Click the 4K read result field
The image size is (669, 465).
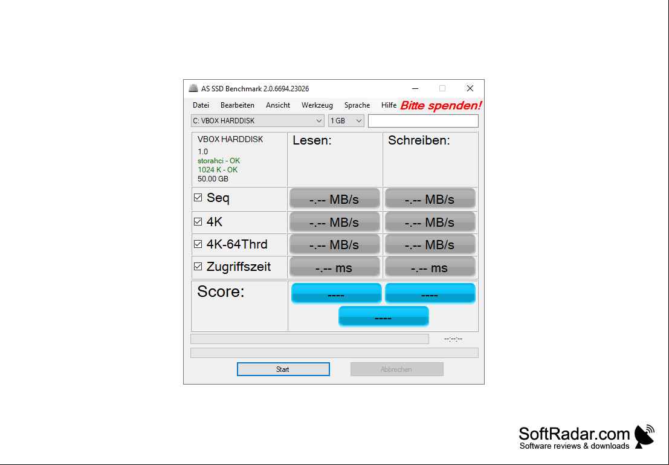(x=335, y=222)
